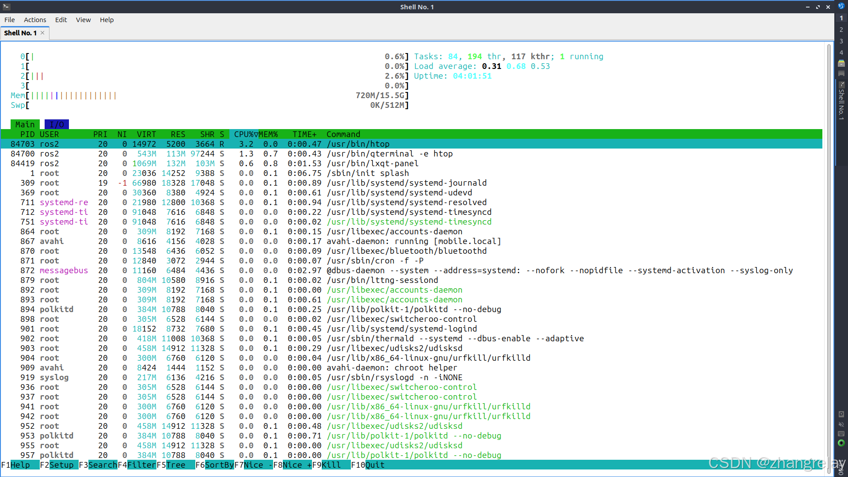Minimize the Shell No. 1 window
848x477 pixels.
[x=808, y=7]
